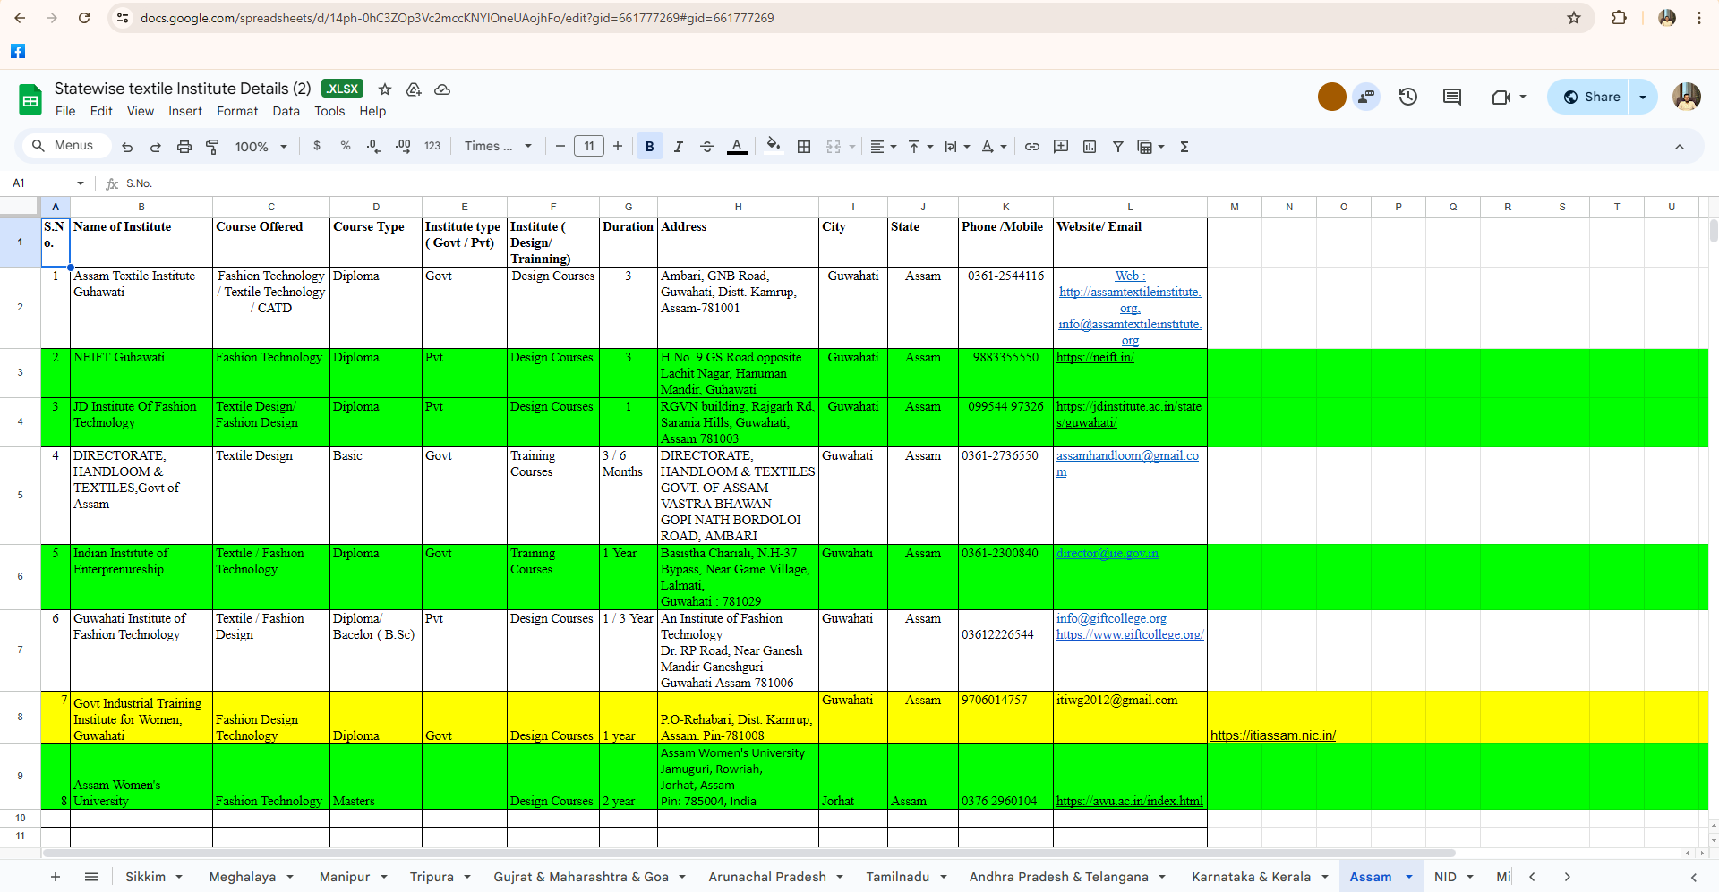
Task: Open the File menu
Action: [65, 111]
